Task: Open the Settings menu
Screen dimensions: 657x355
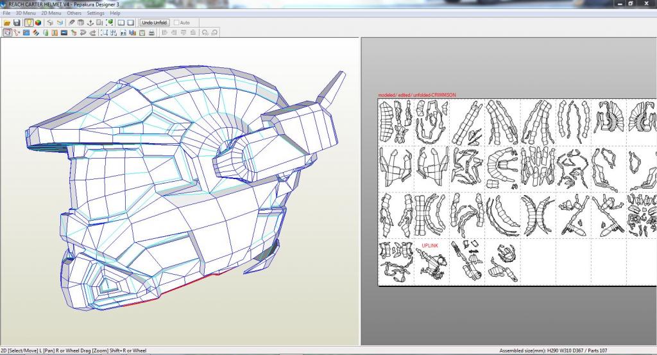Action: 96,13
